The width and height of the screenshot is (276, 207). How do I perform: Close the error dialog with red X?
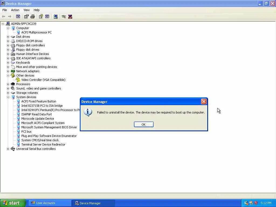[204, 102]
